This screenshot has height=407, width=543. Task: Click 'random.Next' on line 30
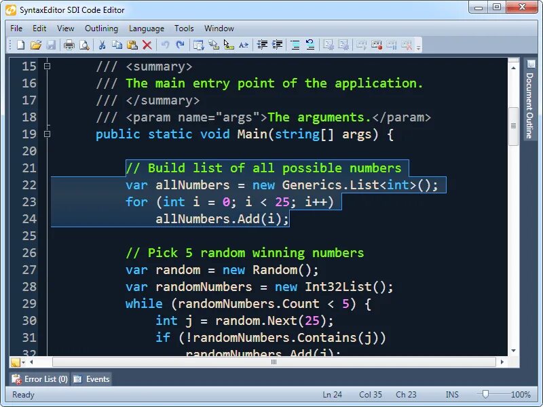click(x=256, y=320)
